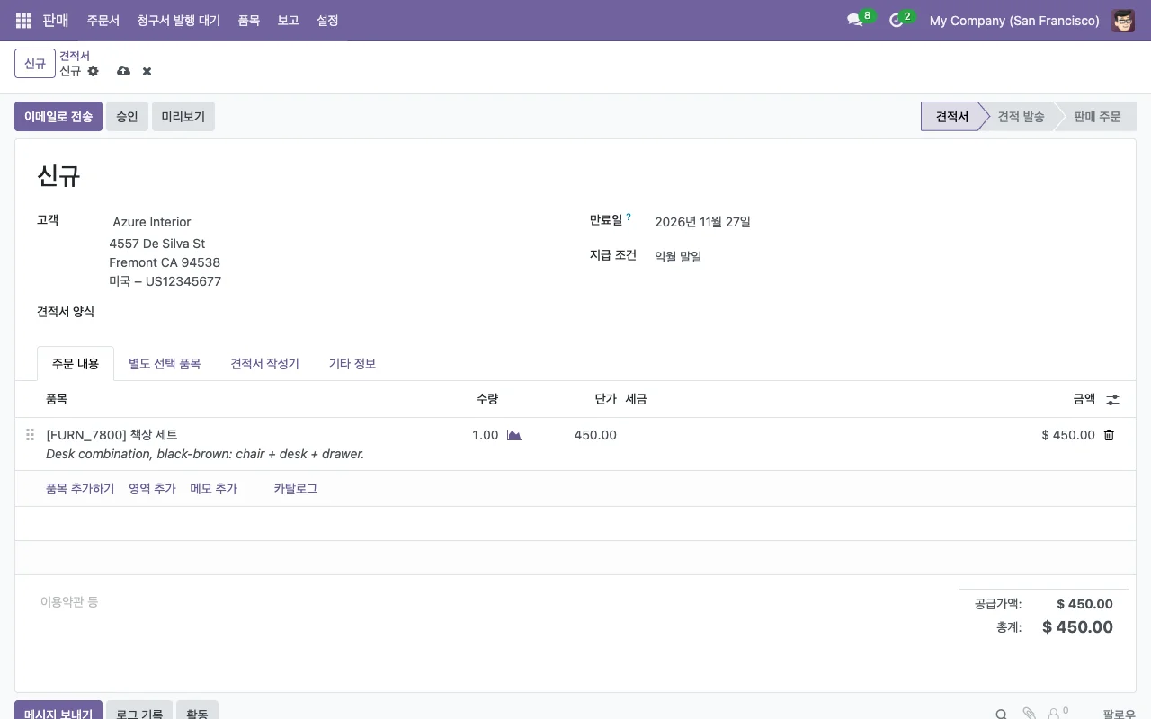Switch to the 기타 정보 tab
This screenshot has height=719, width=1151.
352,364
